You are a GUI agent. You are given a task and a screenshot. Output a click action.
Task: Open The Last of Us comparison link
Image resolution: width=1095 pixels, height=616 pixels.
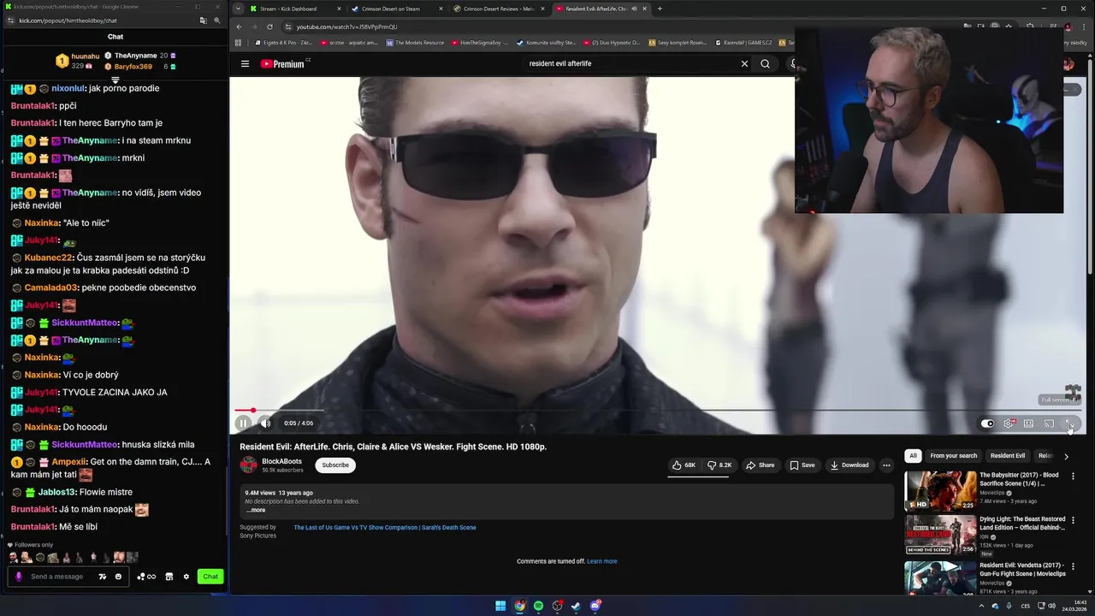pos(385,528)
